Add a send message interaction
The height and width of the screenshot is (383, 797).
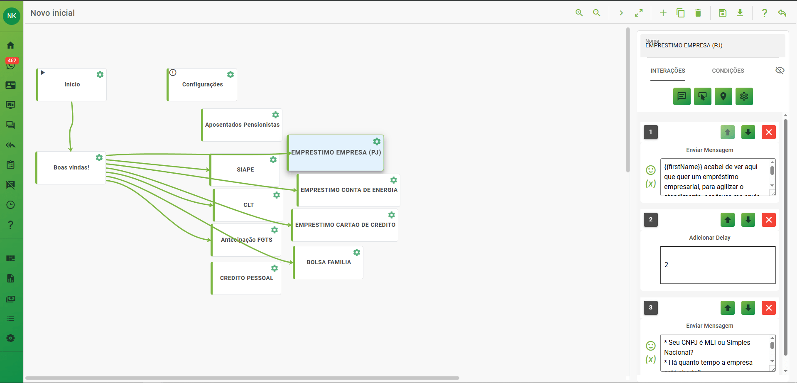point(682,96)
